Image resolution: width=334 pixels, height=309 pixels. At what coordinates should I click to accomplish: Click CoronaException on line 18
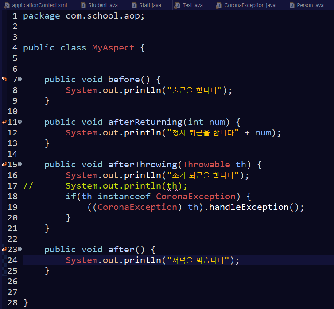(x=195, y=197)
